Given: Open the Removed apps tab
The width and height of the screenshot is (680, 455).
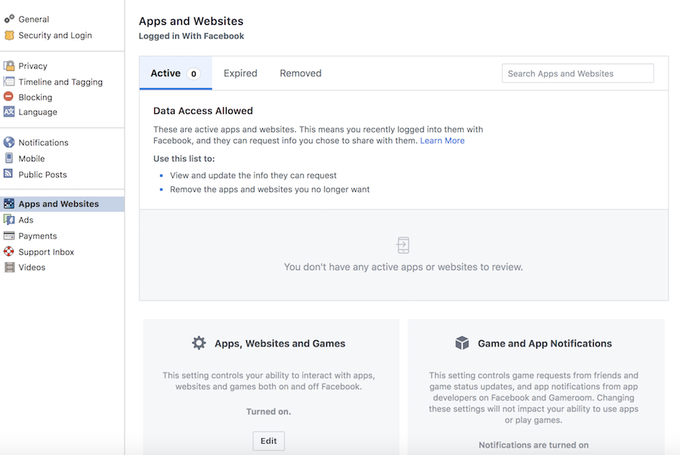Looking at the screenshot, I should 300,73.
